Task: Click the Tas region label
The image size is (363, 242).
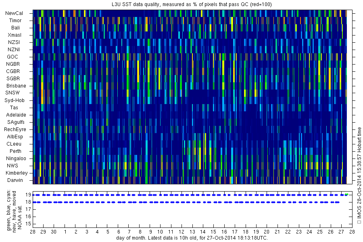Action: pos(14,107)
